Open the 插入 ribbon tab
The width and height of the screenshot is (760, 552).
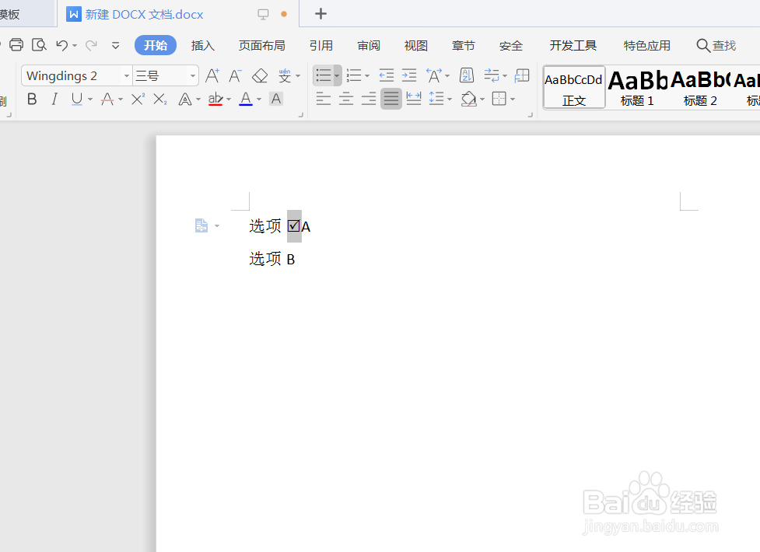point(202,46)
